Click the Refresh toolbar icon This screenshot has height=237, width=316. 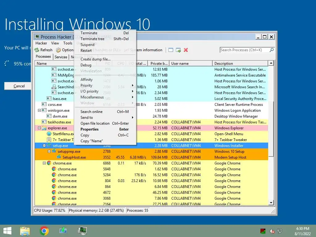[x=37, y=50]
